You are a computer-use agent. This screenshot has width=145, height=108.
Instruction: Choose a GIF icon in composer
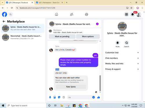tap(64, 97)
